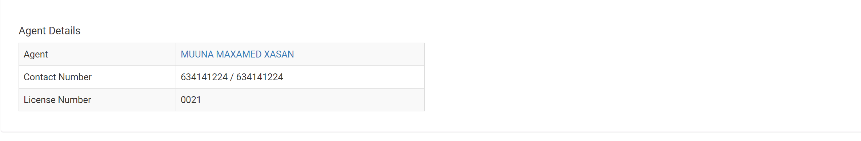Click the first 634141224 phone number
This screenshot has height=141, width=861.
(204, 77)
